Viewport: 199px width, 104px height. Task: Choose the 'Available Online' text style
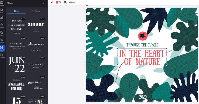16,85
